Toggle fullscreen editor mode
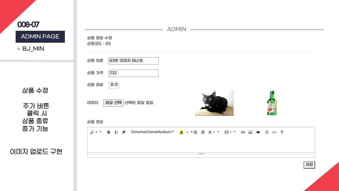The width and height of the screenshot is (339, 191). pos(267,132)
